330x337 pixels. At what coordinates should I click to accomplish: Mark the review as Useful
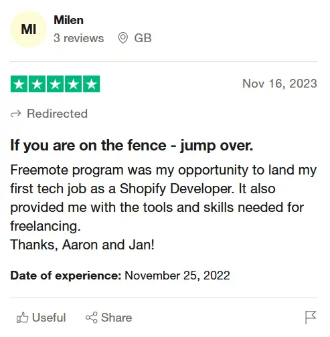41,318
